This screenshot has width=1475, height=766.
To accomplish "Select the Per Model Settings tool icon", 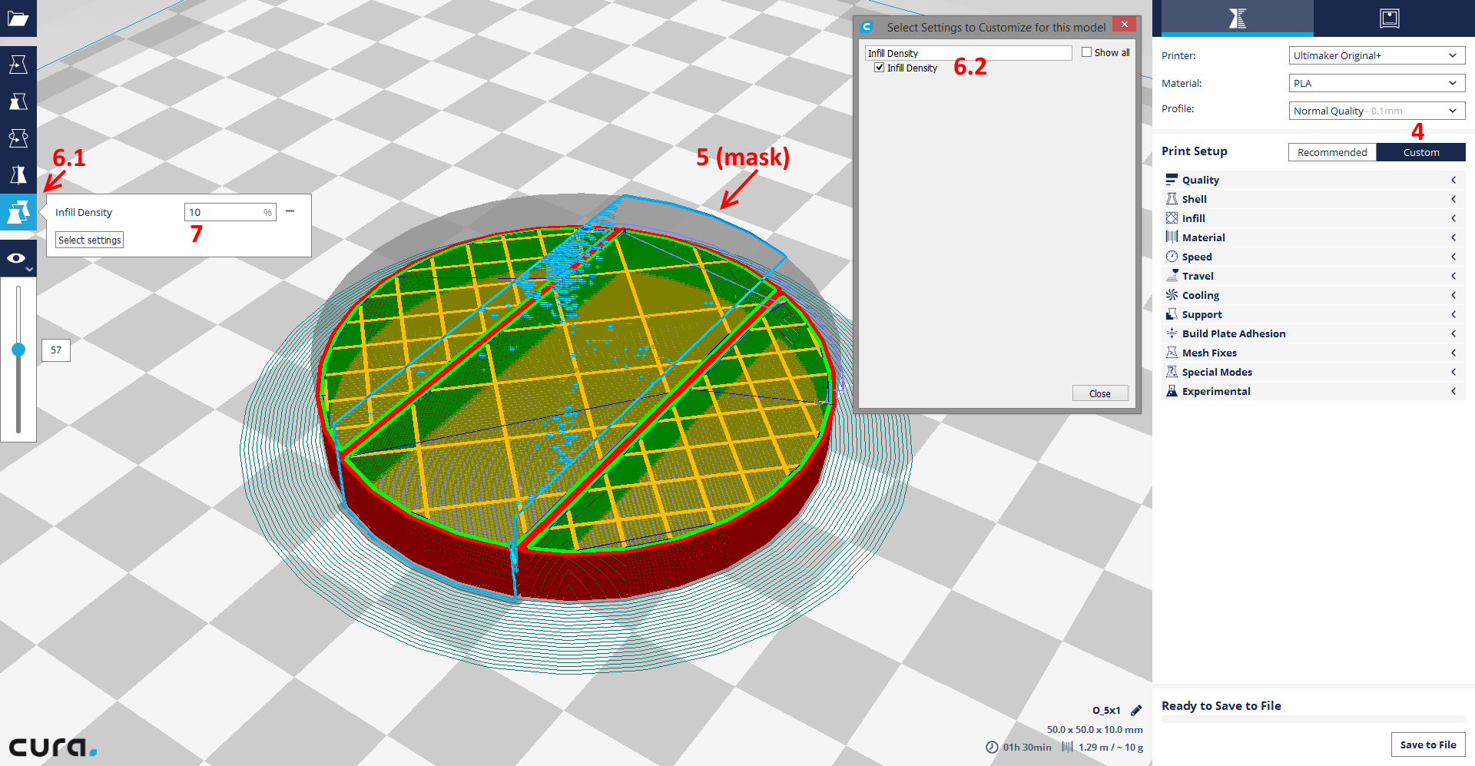I will pyautogui.click(x=18, y=212).
